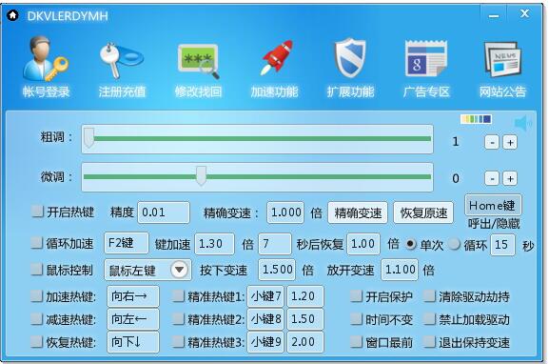This screenshot has height=364, width=549.
Task: Check 窗口最前 option
Action: pyautogui.click(x=357, y=342)
